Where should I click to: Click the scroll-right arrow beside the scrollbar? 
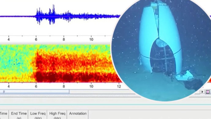tap(202, 92)
